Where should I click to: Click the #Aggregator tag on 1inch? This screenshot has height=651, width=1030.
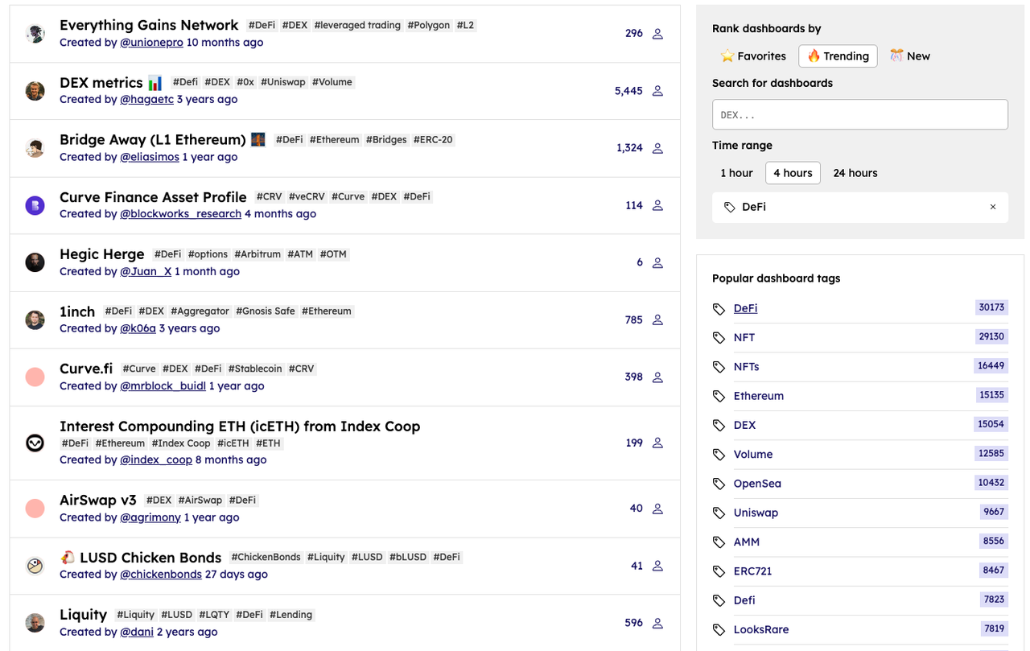[200, 311]
